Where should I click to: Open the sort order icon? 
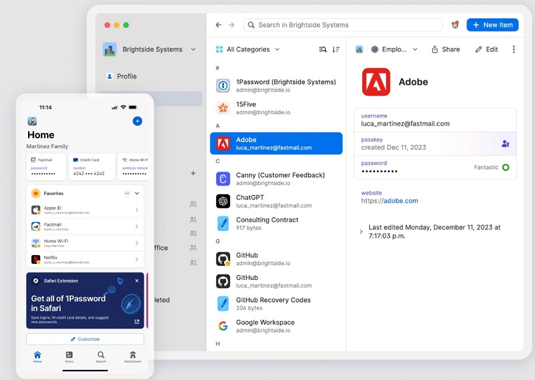pos(336,49)
